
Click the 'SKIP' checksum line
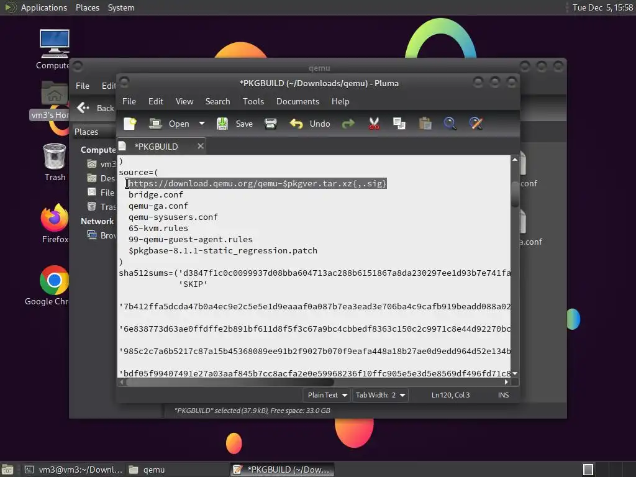click(x=193, y=284)
